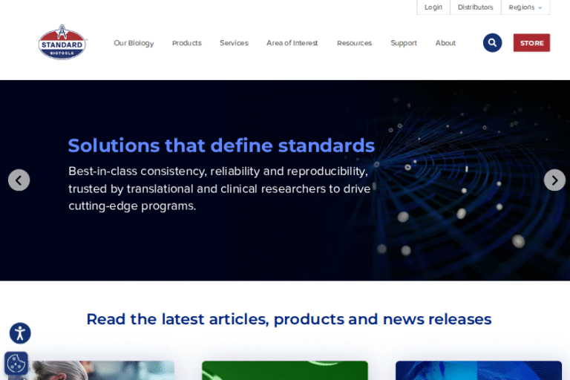This screenshot has height=380, width=570.
Task: Open the first article thumbnail card
Action: click(x=100, y=370)
